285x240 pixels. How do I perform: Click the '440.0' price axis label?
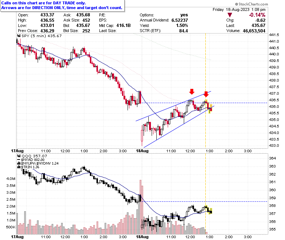pyautogui.click(x=274, y=54)
